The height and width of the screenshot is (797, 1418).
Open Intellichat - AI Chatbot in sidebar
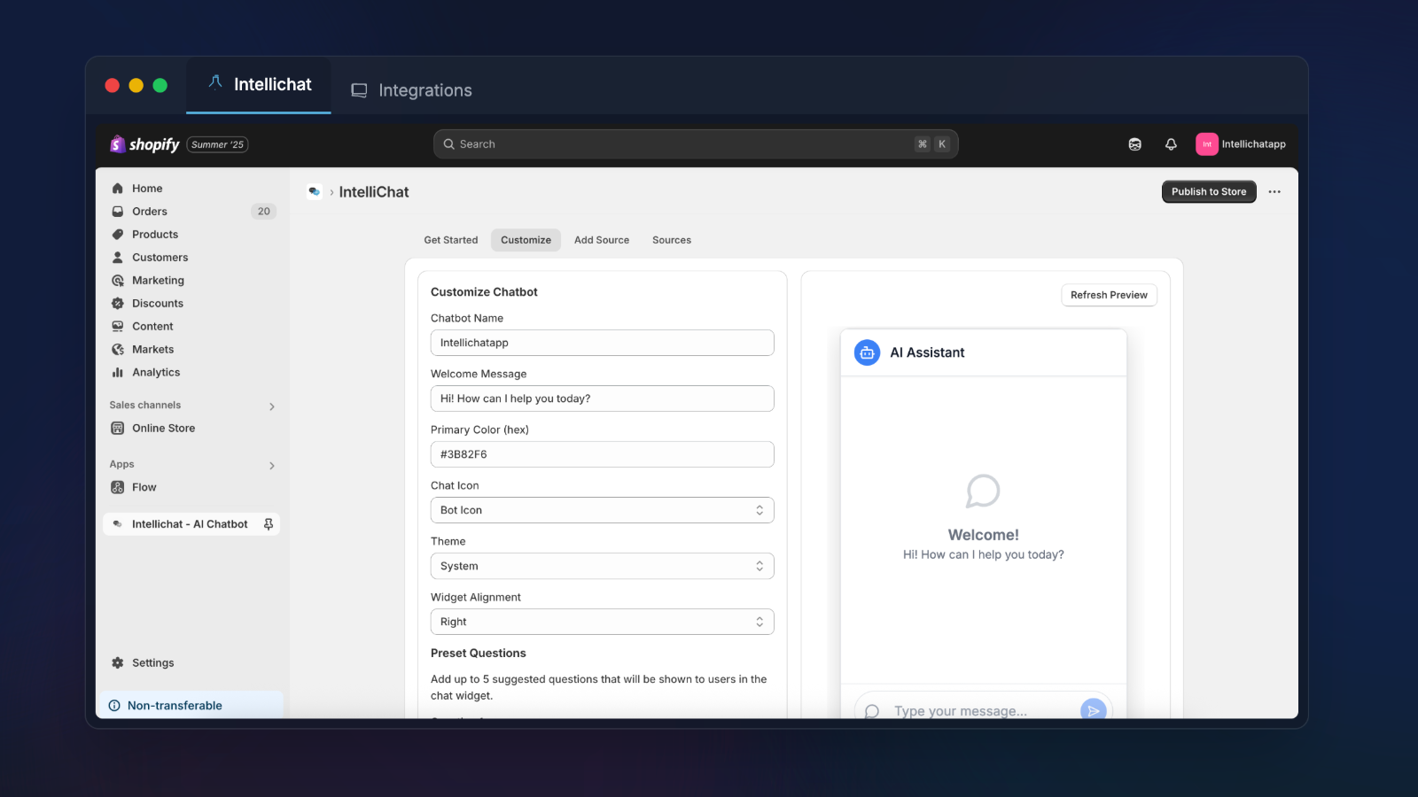coord(191,524)
